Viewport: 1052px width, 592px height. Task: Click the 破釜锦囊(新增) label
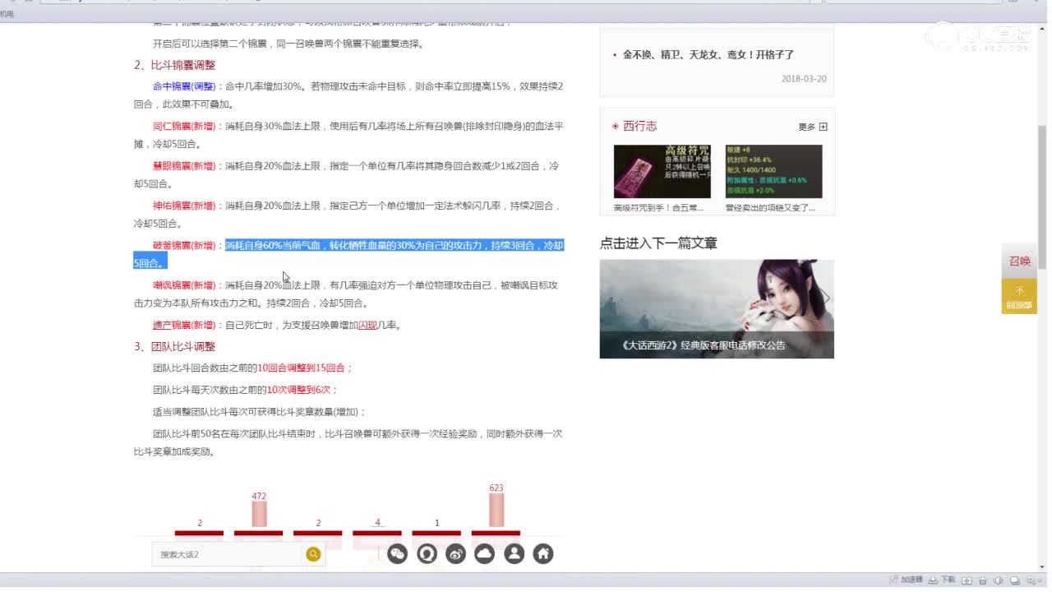pos(184,245)
